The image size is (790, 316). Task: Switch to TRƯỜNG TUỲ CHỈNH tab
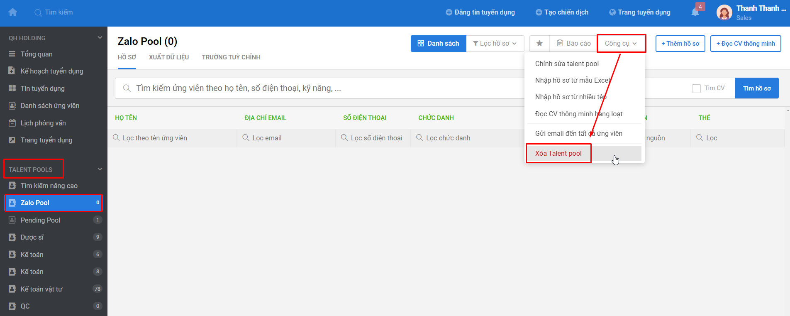tap(231, 57)
